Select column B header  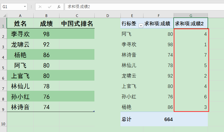pyautogui.click(x=46, y=16)
